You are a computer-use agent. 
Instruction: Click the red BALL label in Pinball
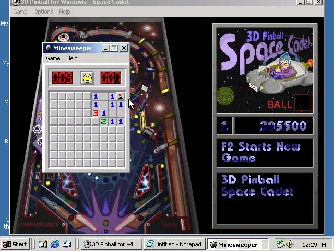tap(280, 105)
